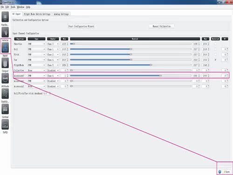This screenshot has width=233, height=175.
Task: Open the Hardware configuration icon in sidebar
Action: 5,17
